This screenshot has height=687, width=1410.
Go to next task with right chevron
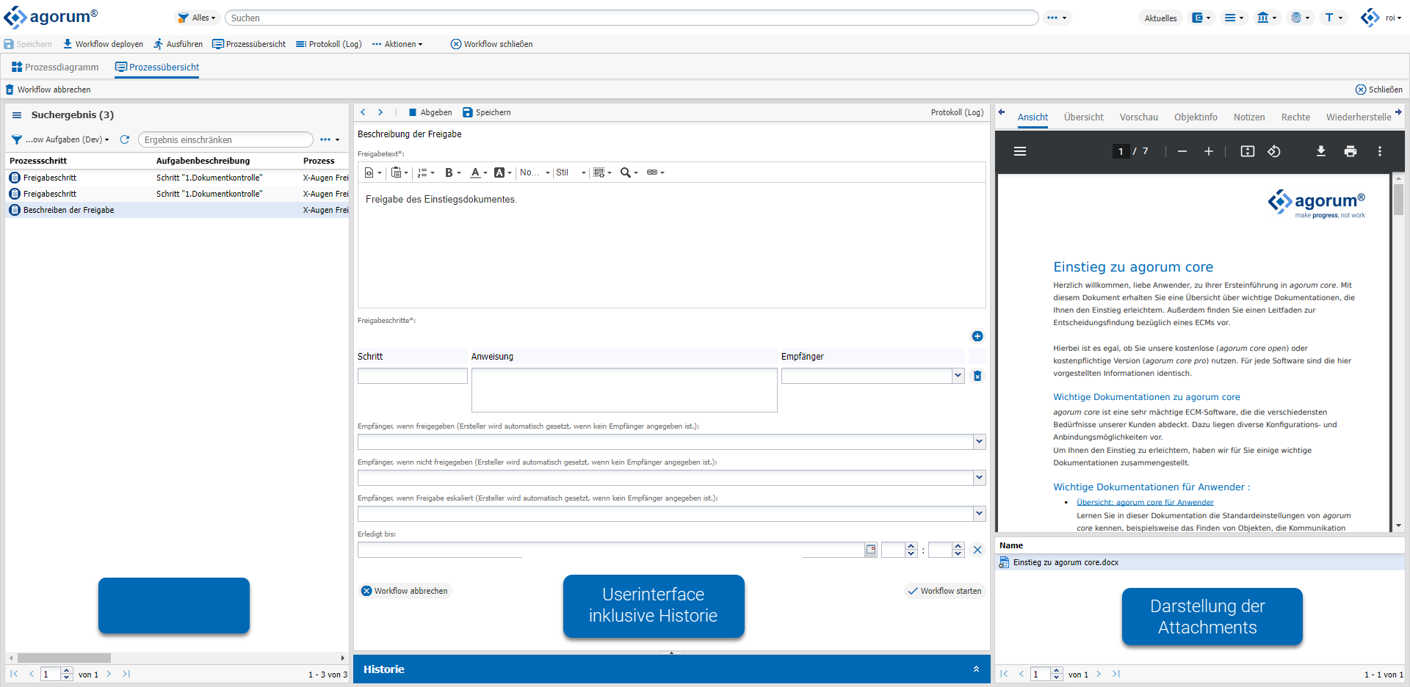380,112
